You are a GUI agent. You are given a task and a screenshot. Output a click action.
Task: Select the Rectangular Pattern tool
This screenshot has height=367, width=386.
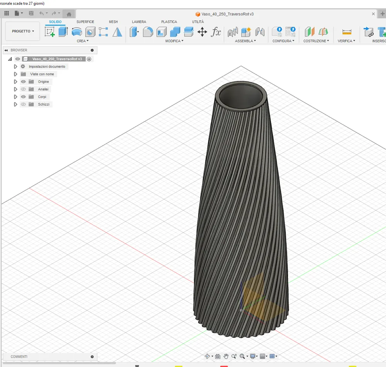coord(103,32)
